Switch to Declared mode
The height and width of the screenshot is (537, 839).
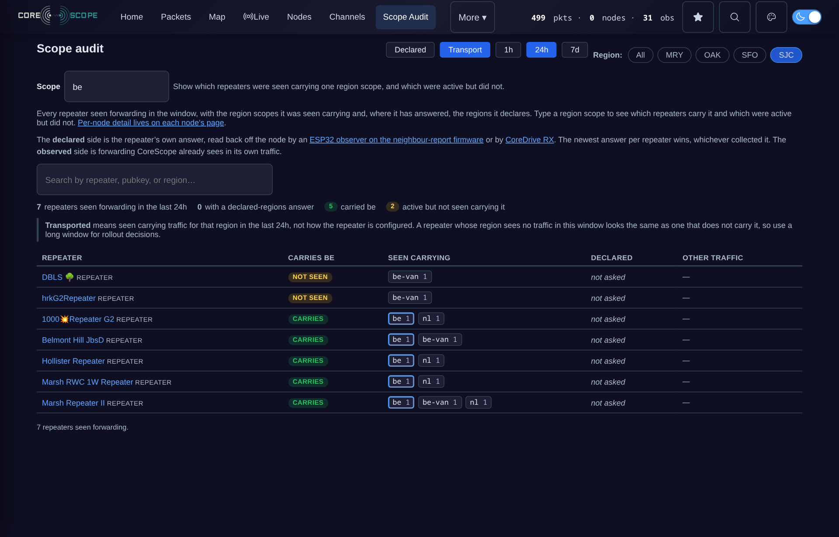[x=410, y=50]
